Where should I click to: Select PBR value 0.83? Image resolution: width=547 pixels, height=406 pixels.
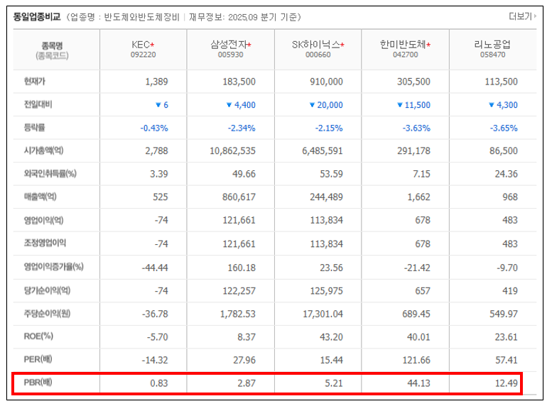point(159,383)
